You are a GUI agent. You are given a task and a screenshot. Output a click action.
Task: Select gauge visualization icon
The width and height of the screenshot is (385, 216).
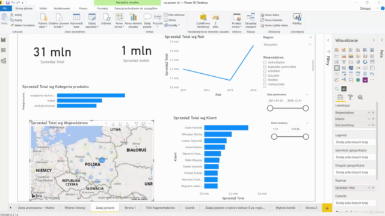tap(358, 68)
